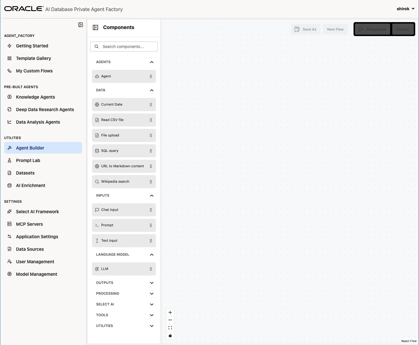
Task: Click the drag handle on Current Date
Action: (x=151, y=105)
